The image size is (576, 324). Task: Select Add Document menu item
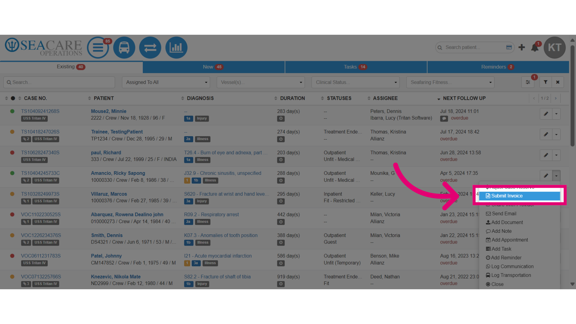pyautogui.click(x=520, y=222)
